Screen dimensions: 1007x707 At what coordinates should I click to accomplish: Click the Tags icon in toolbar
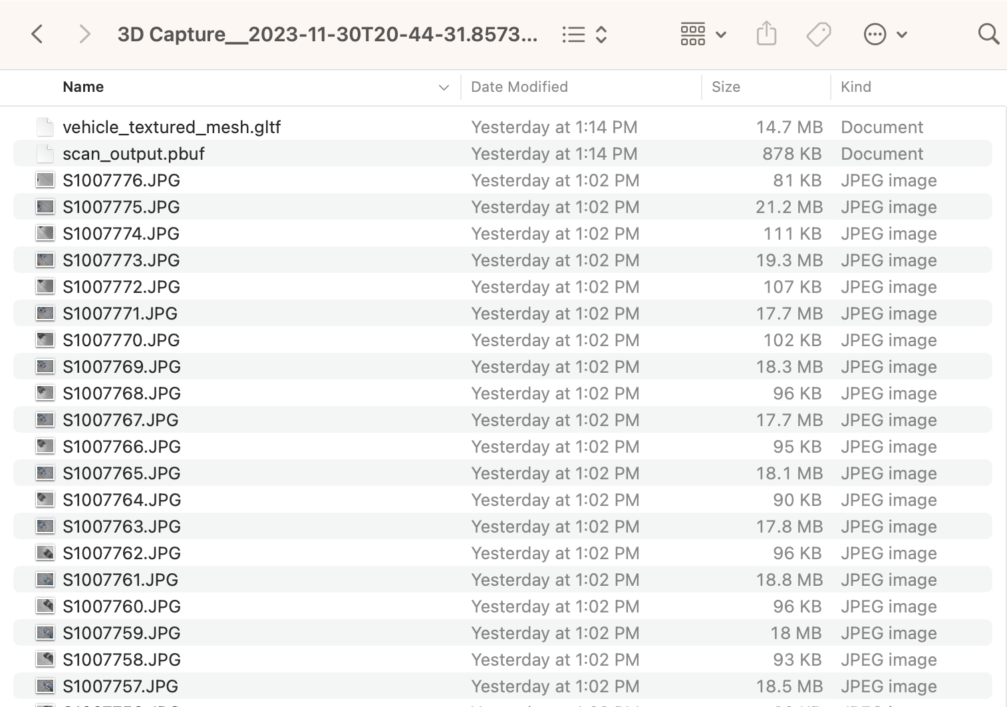[x=819, y=34]
